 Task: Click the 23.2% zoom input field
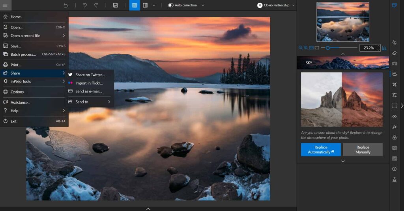pos(368,48)
